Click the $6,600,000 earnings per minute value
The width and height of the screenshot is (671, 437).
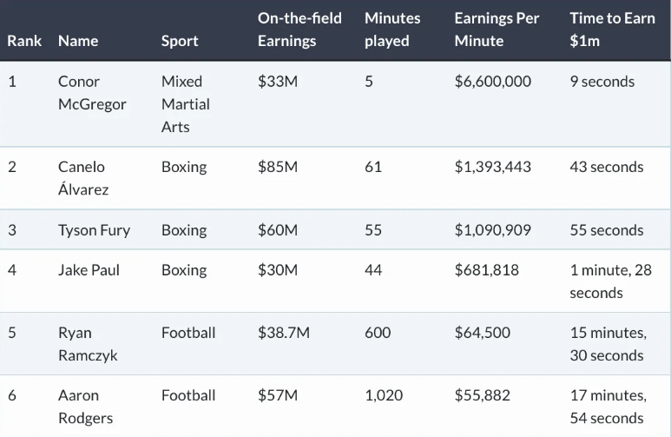tap(492, 82)
